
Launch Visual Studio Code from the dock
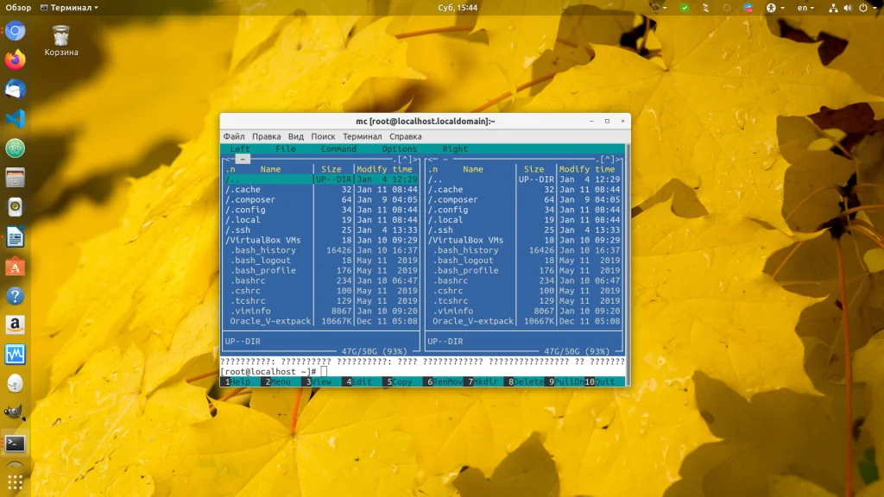click(x=15, y=119)
